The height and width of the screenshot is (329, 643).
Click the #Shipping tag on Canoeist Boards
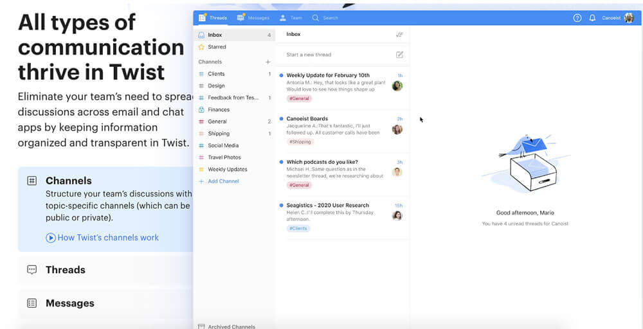(x=300, y=142)
